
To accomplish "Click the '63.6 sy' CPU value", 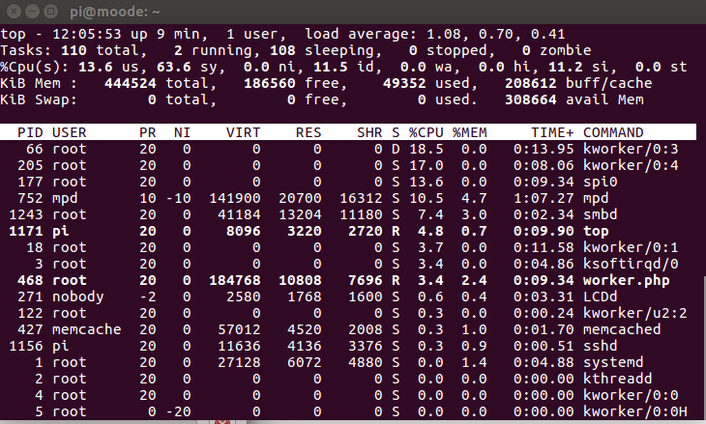I will [187, 67].
